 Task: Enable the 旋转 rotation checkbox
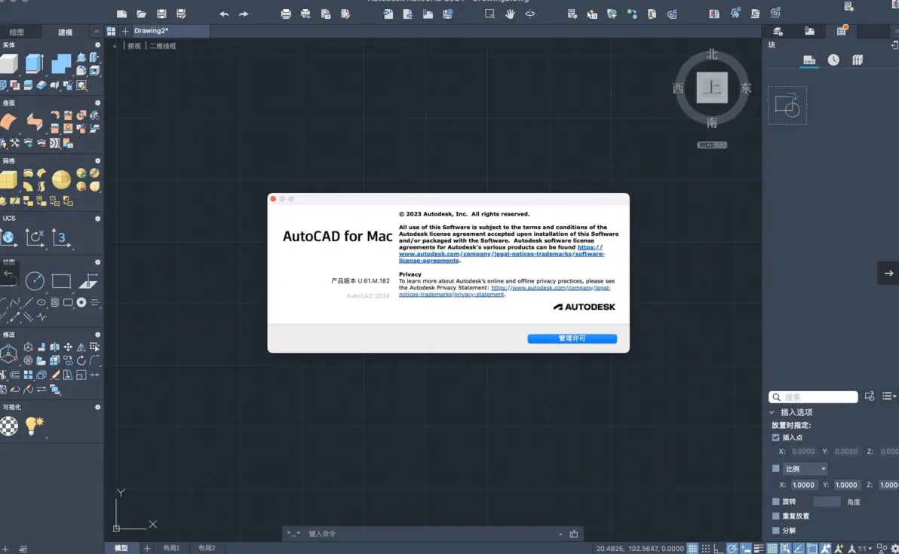click(776, 501)
